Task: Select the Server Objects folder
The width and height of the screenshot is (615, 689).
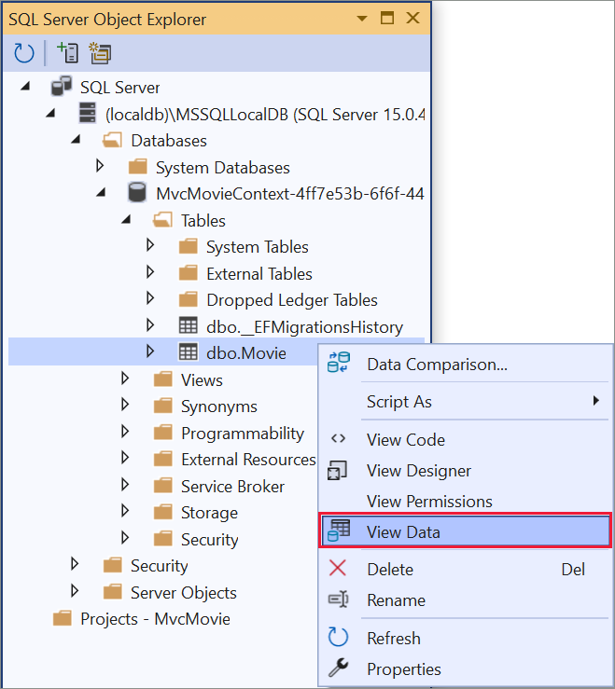Action: 183,592
